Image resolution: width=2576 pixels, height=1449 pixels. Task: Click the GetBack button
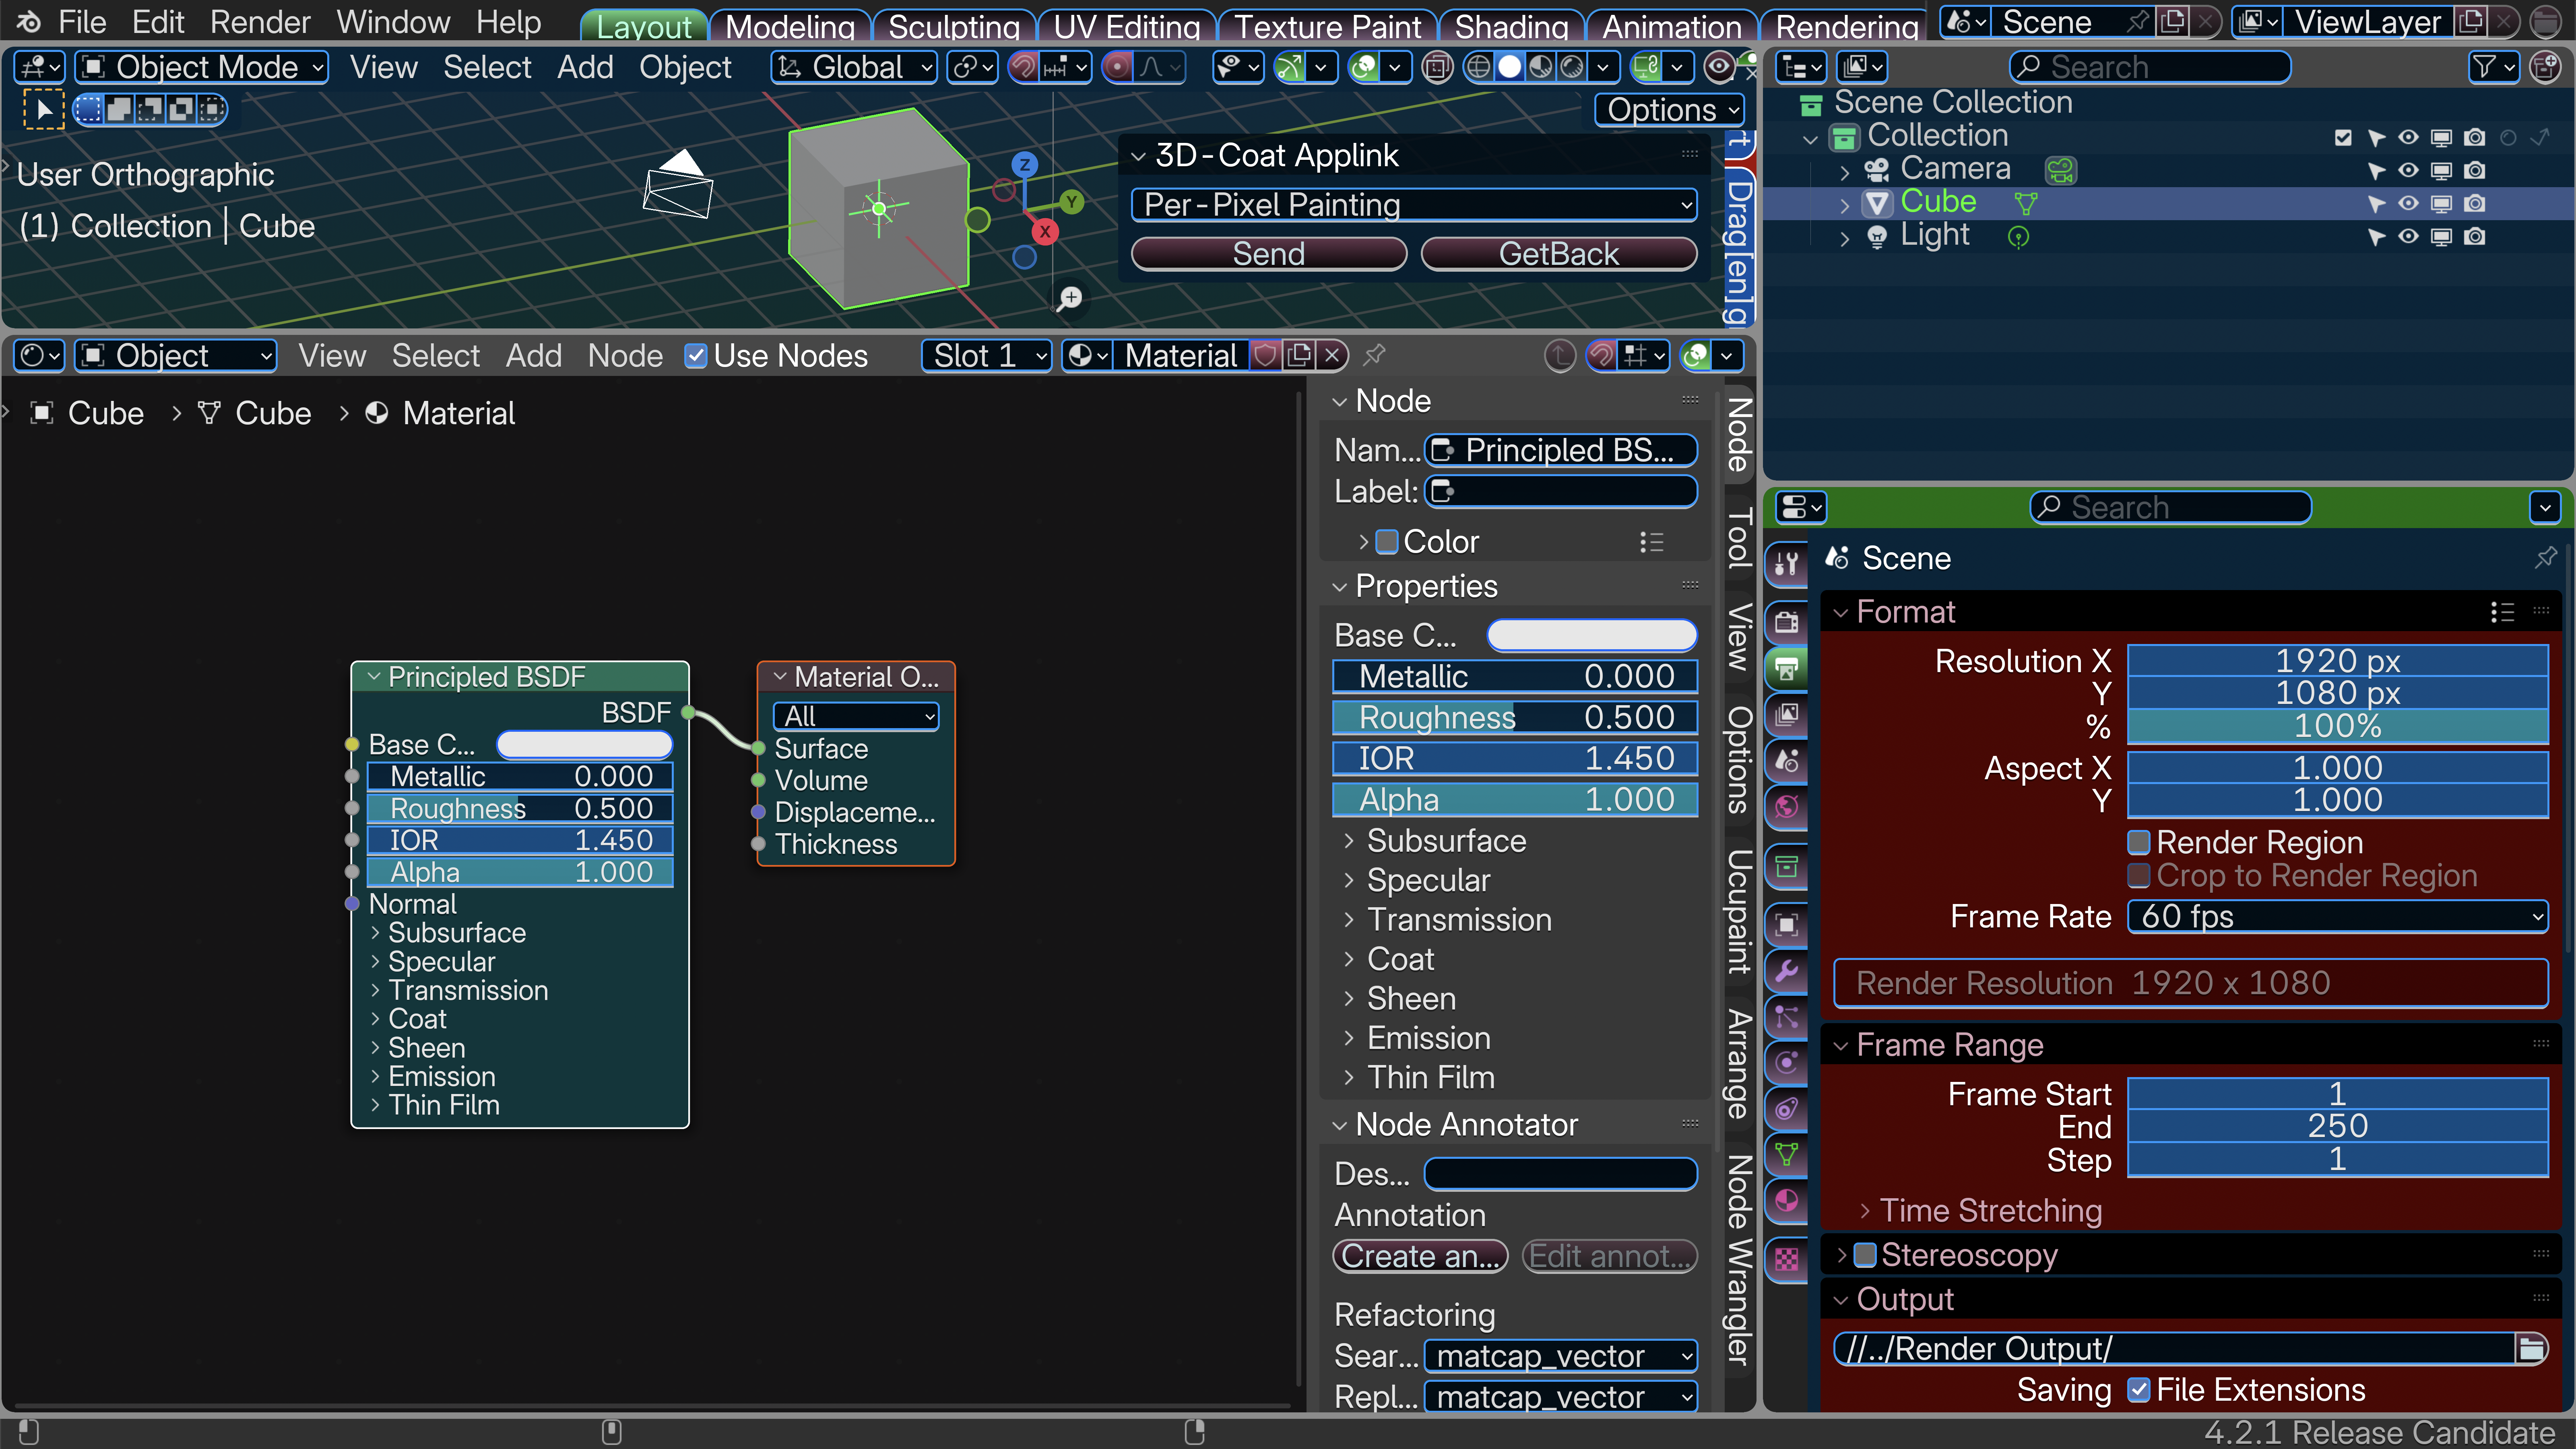pyautogui.click(x=1559, y=254)
